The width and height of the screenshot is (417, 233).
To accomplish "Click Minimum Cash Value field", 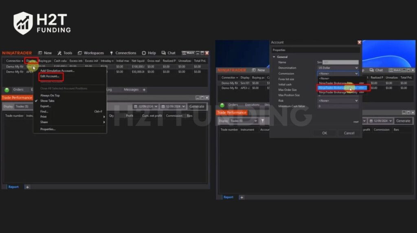I will 338,106.
